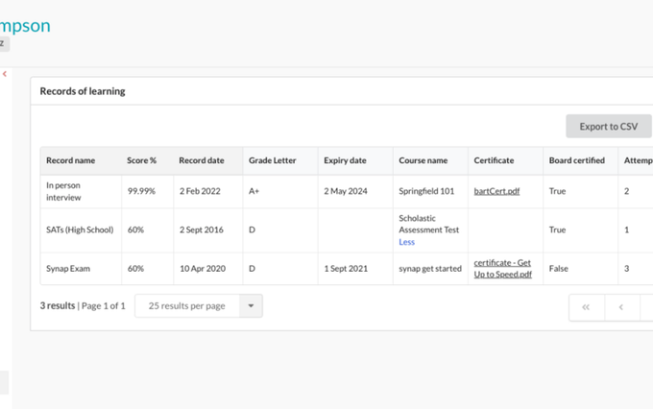Click the Records of learning heading
The image size is (653, 409).
tap(83, 91)
